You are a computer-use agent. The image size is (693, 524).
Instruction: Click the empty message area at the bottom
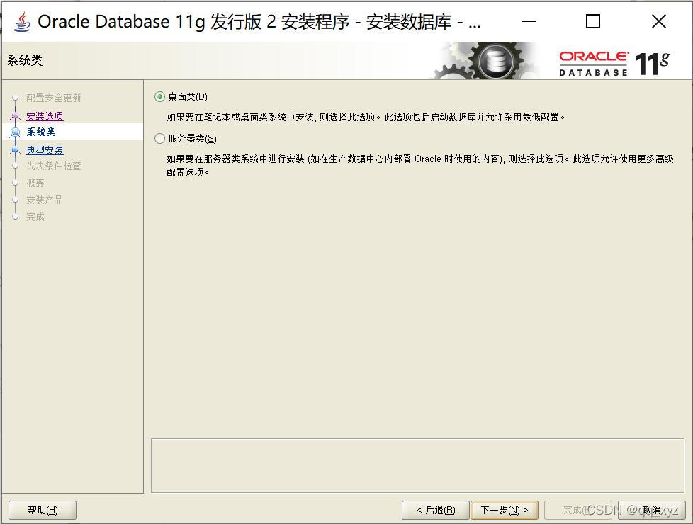(x=418, y=465)
